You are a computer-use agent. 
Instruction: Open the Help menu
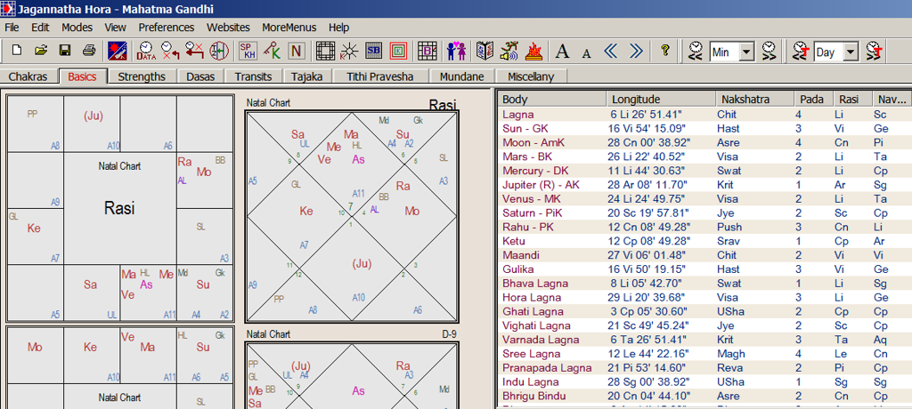pos(338,28)
